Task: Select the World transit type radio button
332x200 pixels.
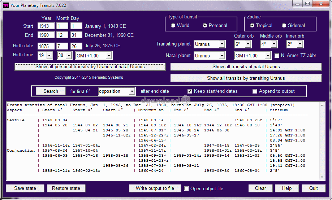Action: click(173, 25)
